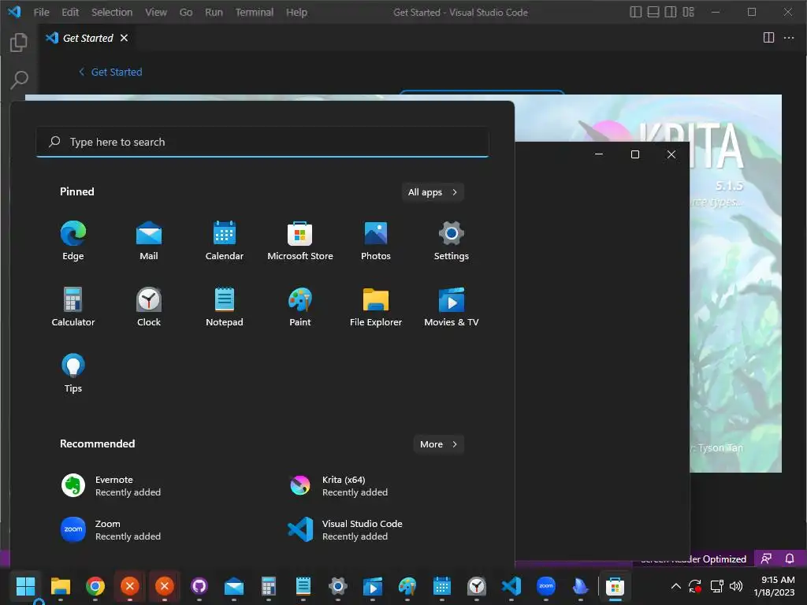Screen dimensions: 807x605
Task: Launch Photos from pinned apps
Action: (x=376, y=241)
